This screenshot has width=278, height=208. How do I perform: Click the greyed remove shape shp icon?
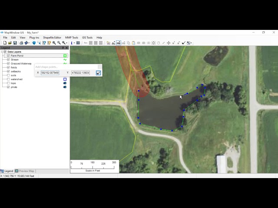[123, 43]
